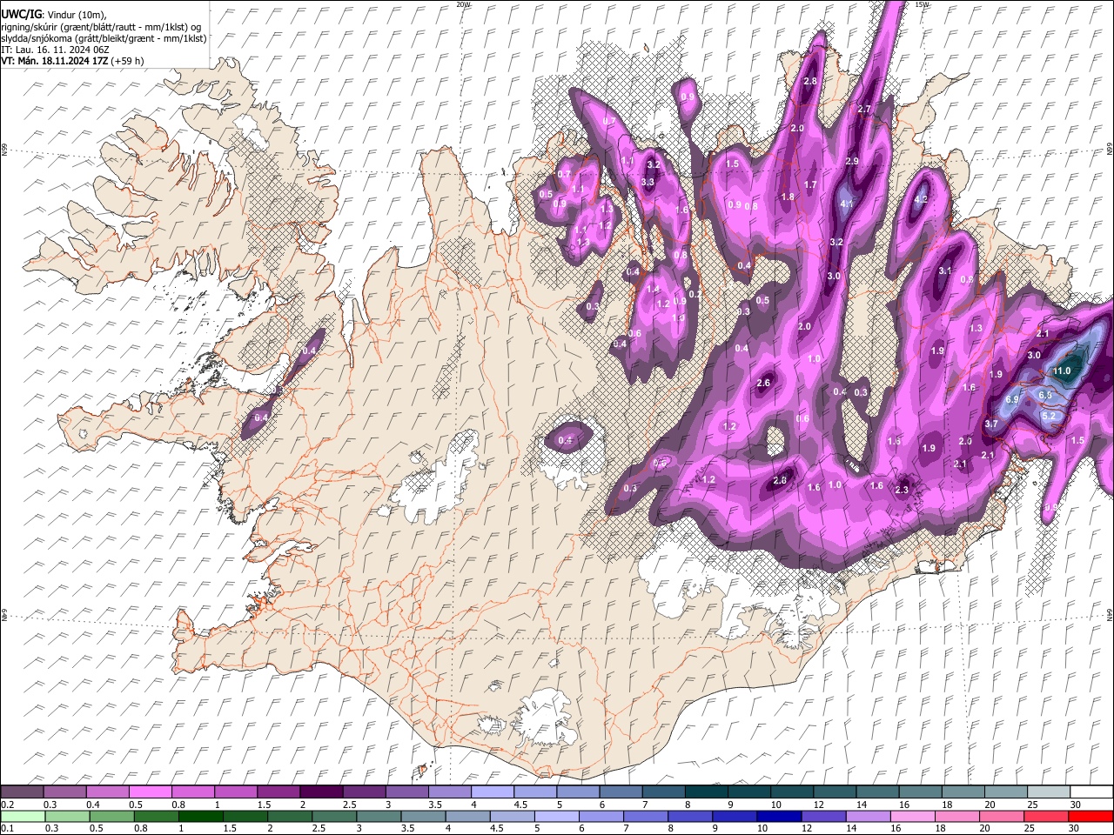Viewport: 1114px width, 835px height.
Task: Select the 6.9 value label near the east coast
Action: 1012,399
